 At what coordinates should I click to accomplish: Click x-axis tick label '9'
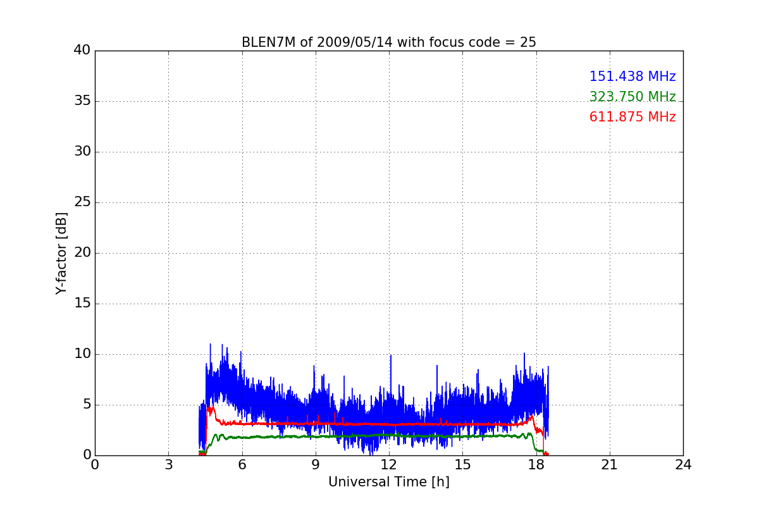point(316,465)
